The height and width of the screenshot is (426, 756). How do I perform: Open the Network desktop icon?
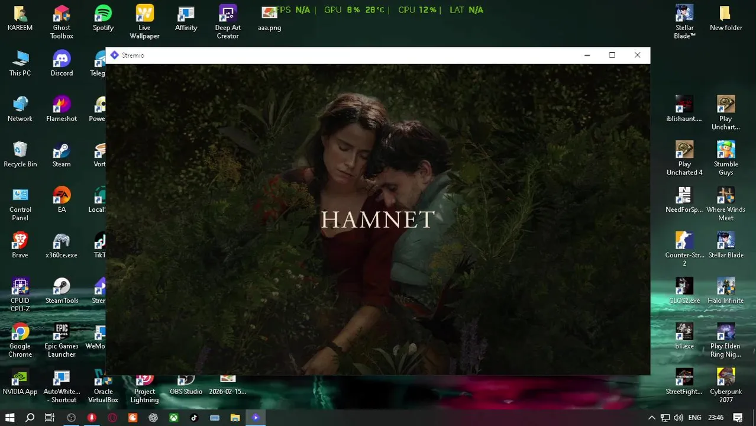point(20,109)
